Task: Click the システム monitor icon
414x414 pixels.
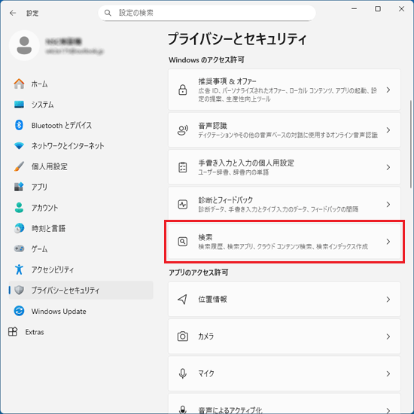Action: coord(19,105)
